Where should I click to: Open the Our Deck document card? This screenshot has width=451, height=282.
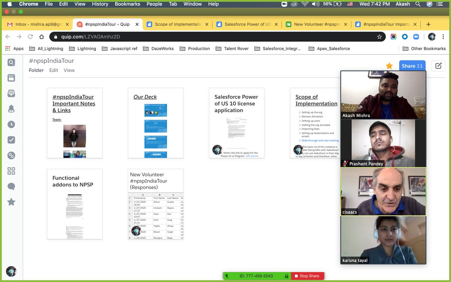pos(156,123)
